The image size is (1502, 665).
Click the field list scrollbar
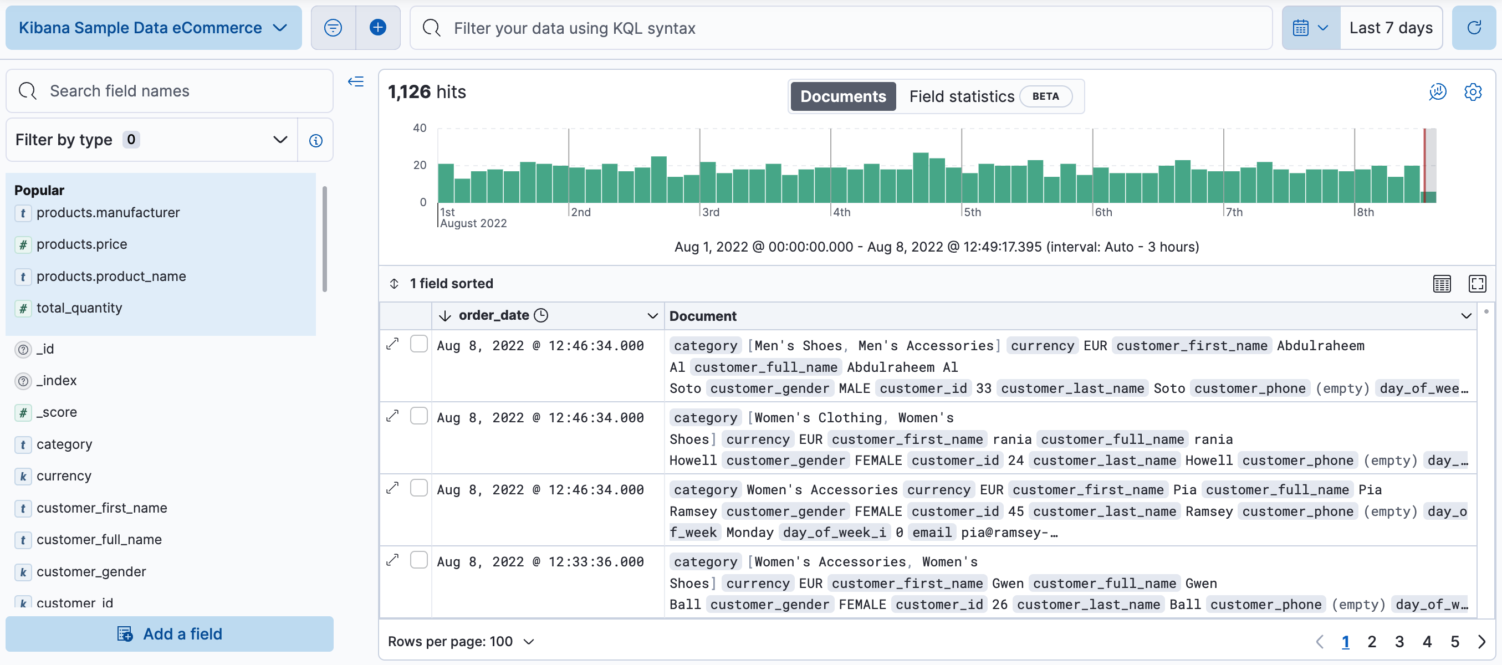pyautogui.click(x=324, y=239)
